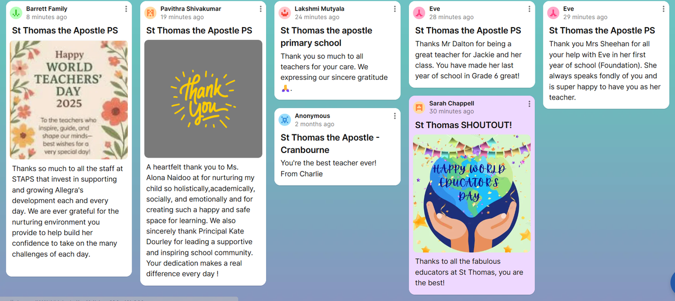Open the Happy World Educators Day image

pyautogui.click(x=472, y=194)
